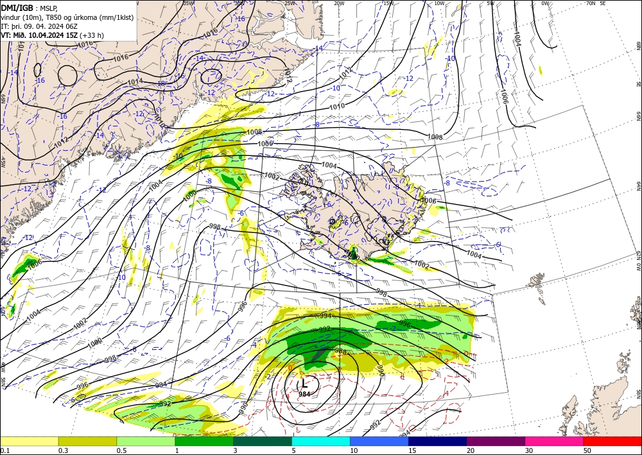
Task: Click the '1014' isobar label over Greenland
Action: tap(135, 82)
